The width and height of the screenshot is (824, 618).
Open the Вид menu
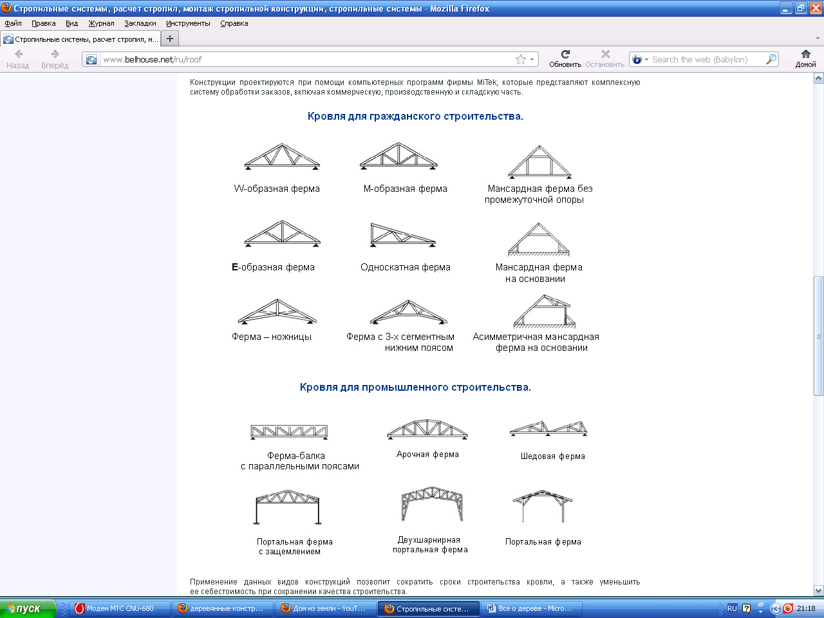[x=71, y=23]
